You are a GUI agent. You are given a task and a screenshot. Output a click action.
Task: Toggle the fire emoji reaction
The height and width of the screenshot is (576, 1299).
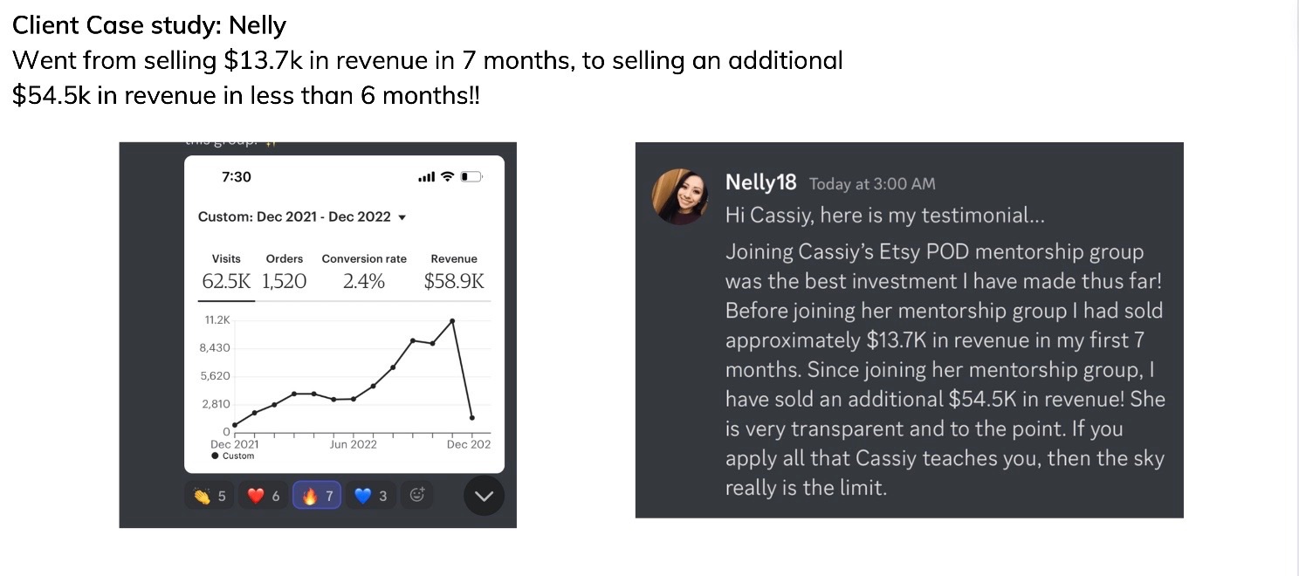click(x=317, y=496)
